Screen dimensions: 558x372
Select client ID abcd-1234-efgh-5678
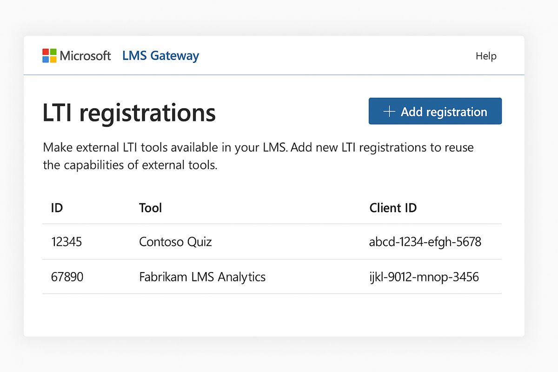pos(425,242)
